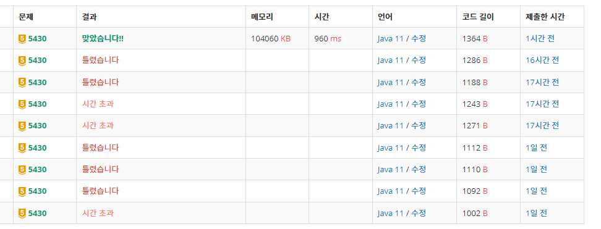This screenshot has width=601, height=229.
Task: Click the gold tier badge in the 1286 B row
Action: pos(22,61)
